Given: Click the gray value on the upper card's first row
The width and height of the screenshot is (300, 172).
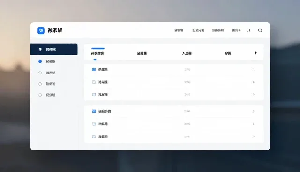Looking at the screenshot, I should coord(187,70).
